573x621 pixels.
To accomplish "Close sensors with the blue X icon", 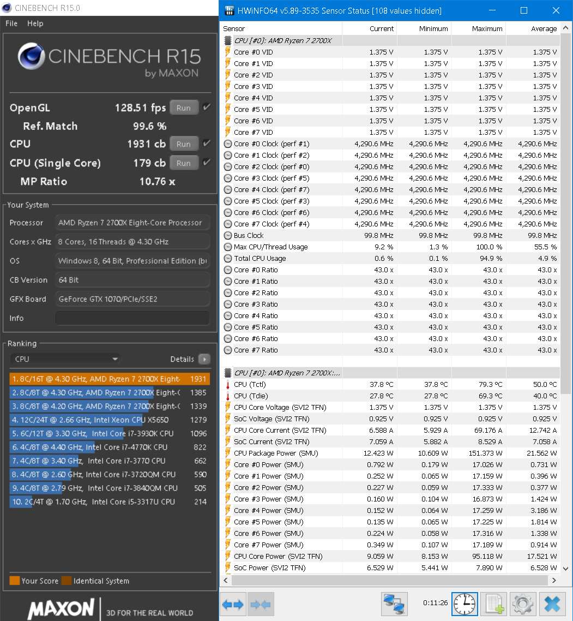I will 552,604.
